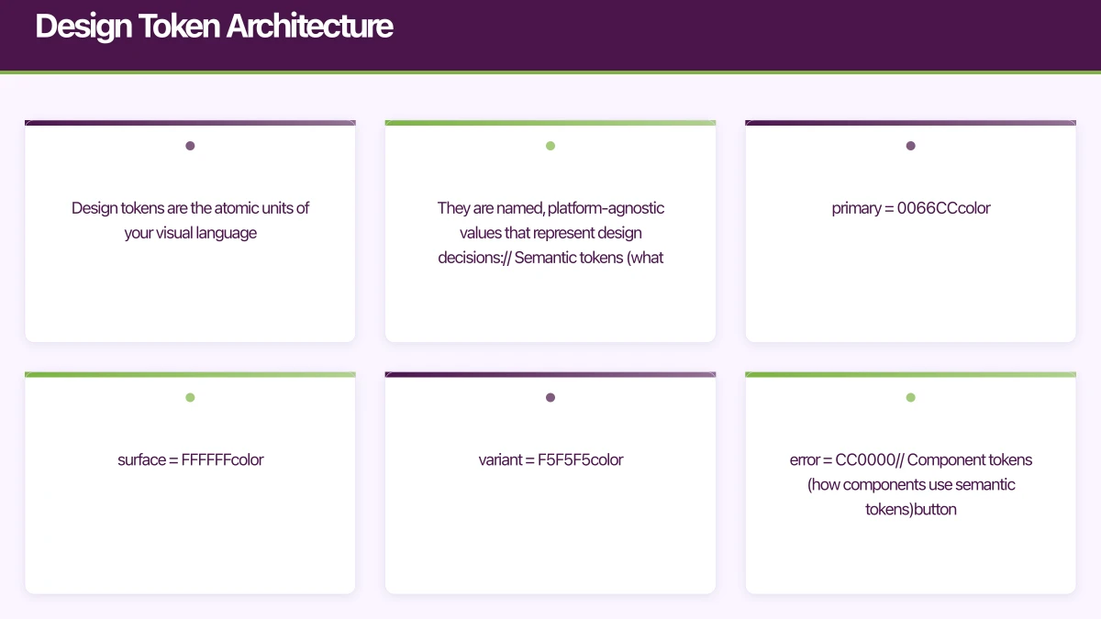The width and height of the screenshot is (1101, 619).
Task: Select the purple dot on the primary color card
Action: tap(910, 145)
